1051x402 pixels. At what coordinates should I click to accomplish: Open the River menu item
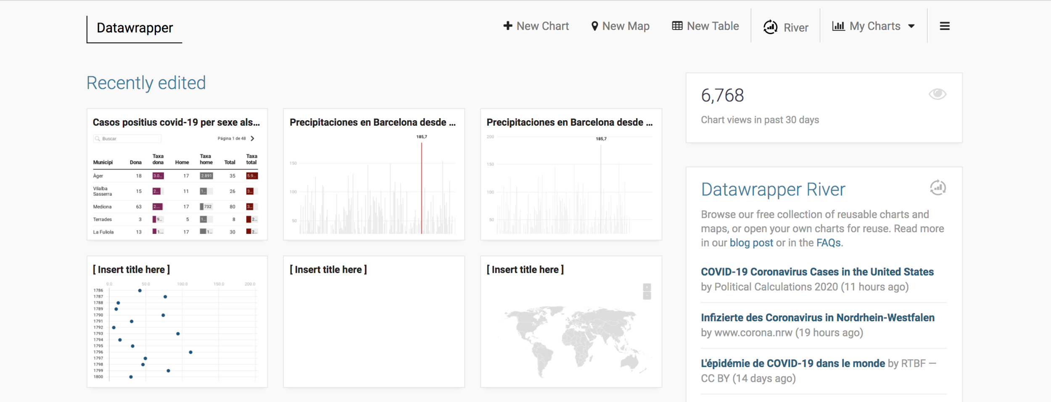(x=786, y=27)
